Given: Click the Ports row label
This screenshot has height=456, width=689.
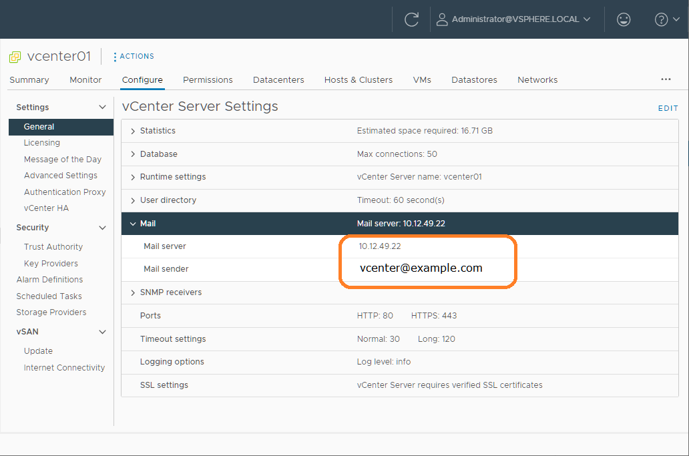Looking at the screenshot, I should [150, 316].
